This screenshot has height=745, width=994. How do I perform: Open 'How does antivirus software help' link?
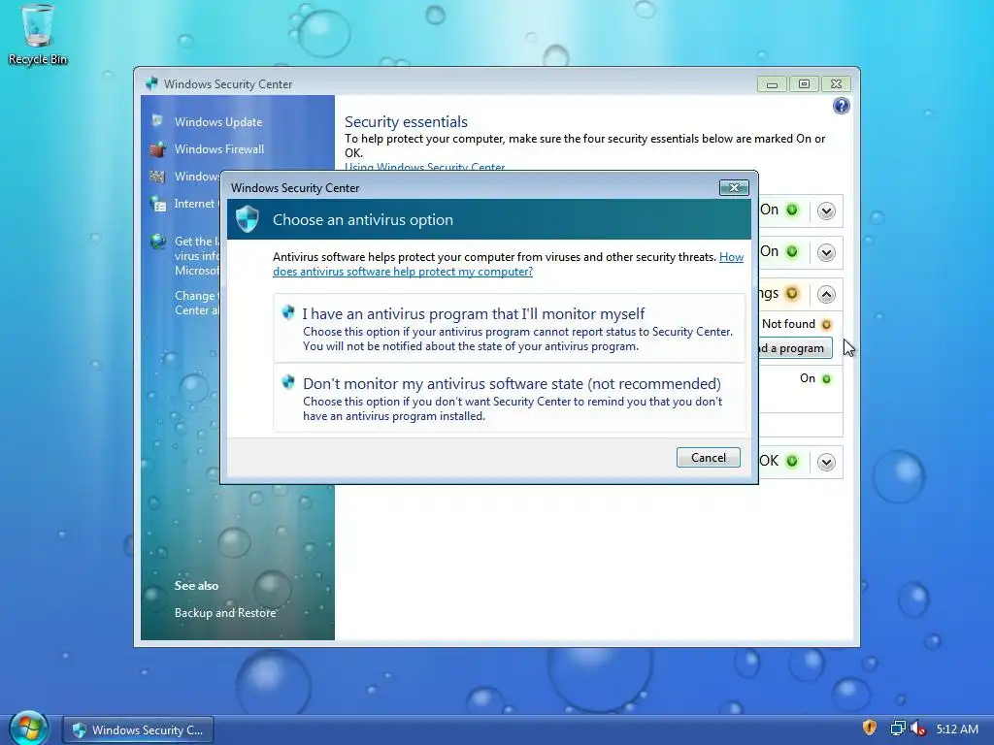click(x=509, y=264)
